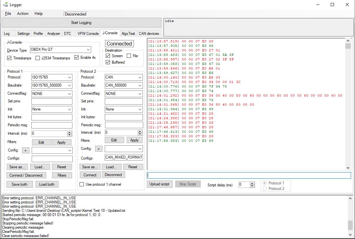355x239 pixels.
Task: Click Protocol 1 filters Edit button
Action: point(41,142)
